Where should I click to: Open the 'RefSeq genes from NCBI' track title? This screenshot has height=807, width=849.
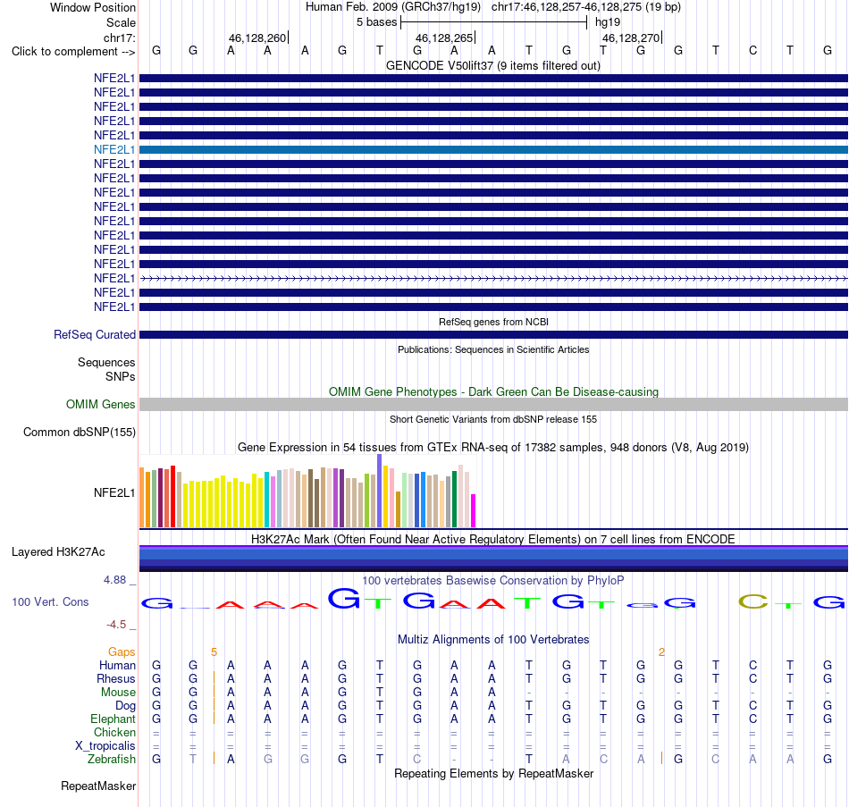pos(493,322)
